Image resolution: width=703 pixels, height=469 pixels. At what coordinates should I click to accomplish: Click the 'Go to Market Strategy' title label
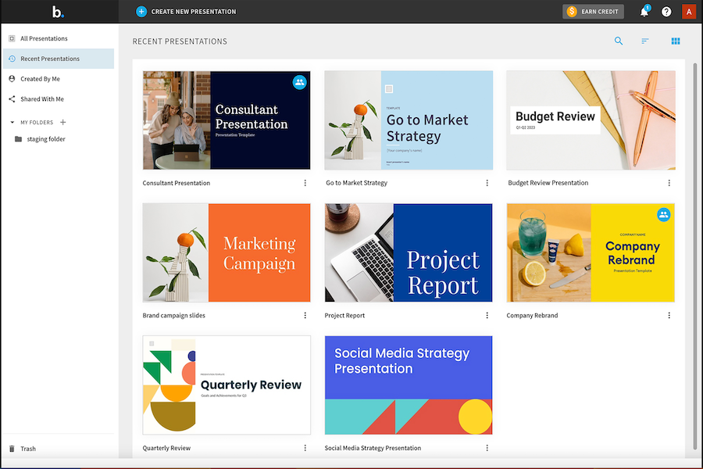tap(356, 183)
